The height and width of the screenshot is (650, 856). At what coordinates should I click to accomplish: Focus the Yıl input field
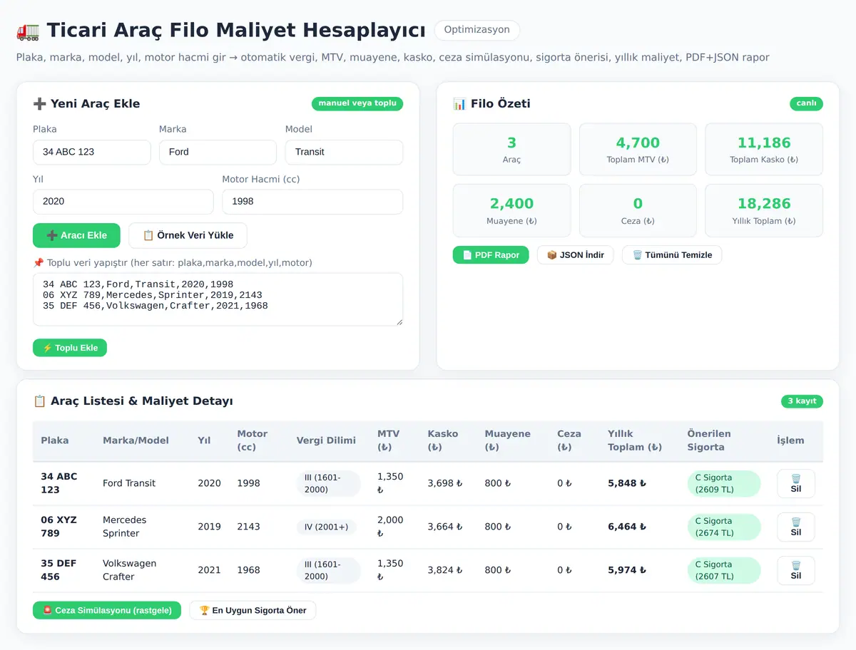click(x=123, y=202)
